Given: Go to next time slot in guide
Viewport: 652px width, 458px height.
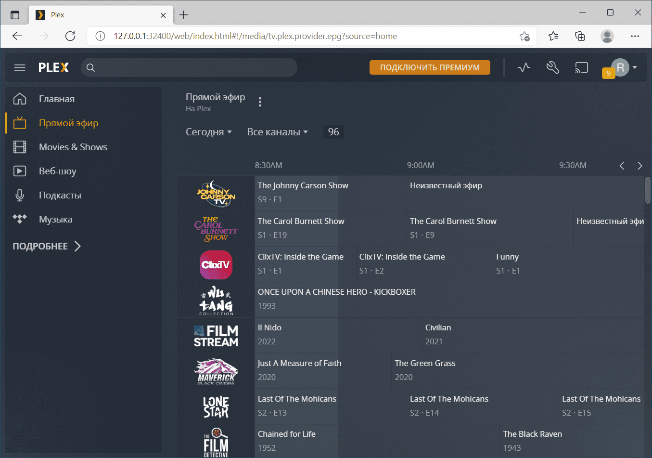Looking at the screenshot, I should coord(639,166).
